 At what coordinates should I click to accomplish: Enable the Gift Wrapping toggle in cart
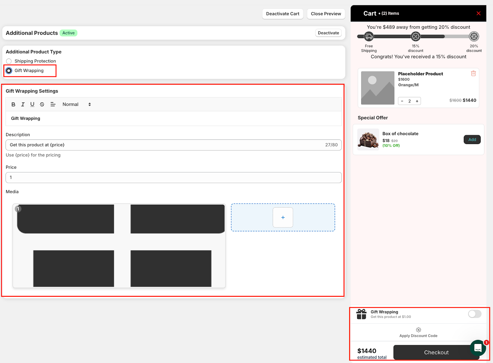point(475,314)
